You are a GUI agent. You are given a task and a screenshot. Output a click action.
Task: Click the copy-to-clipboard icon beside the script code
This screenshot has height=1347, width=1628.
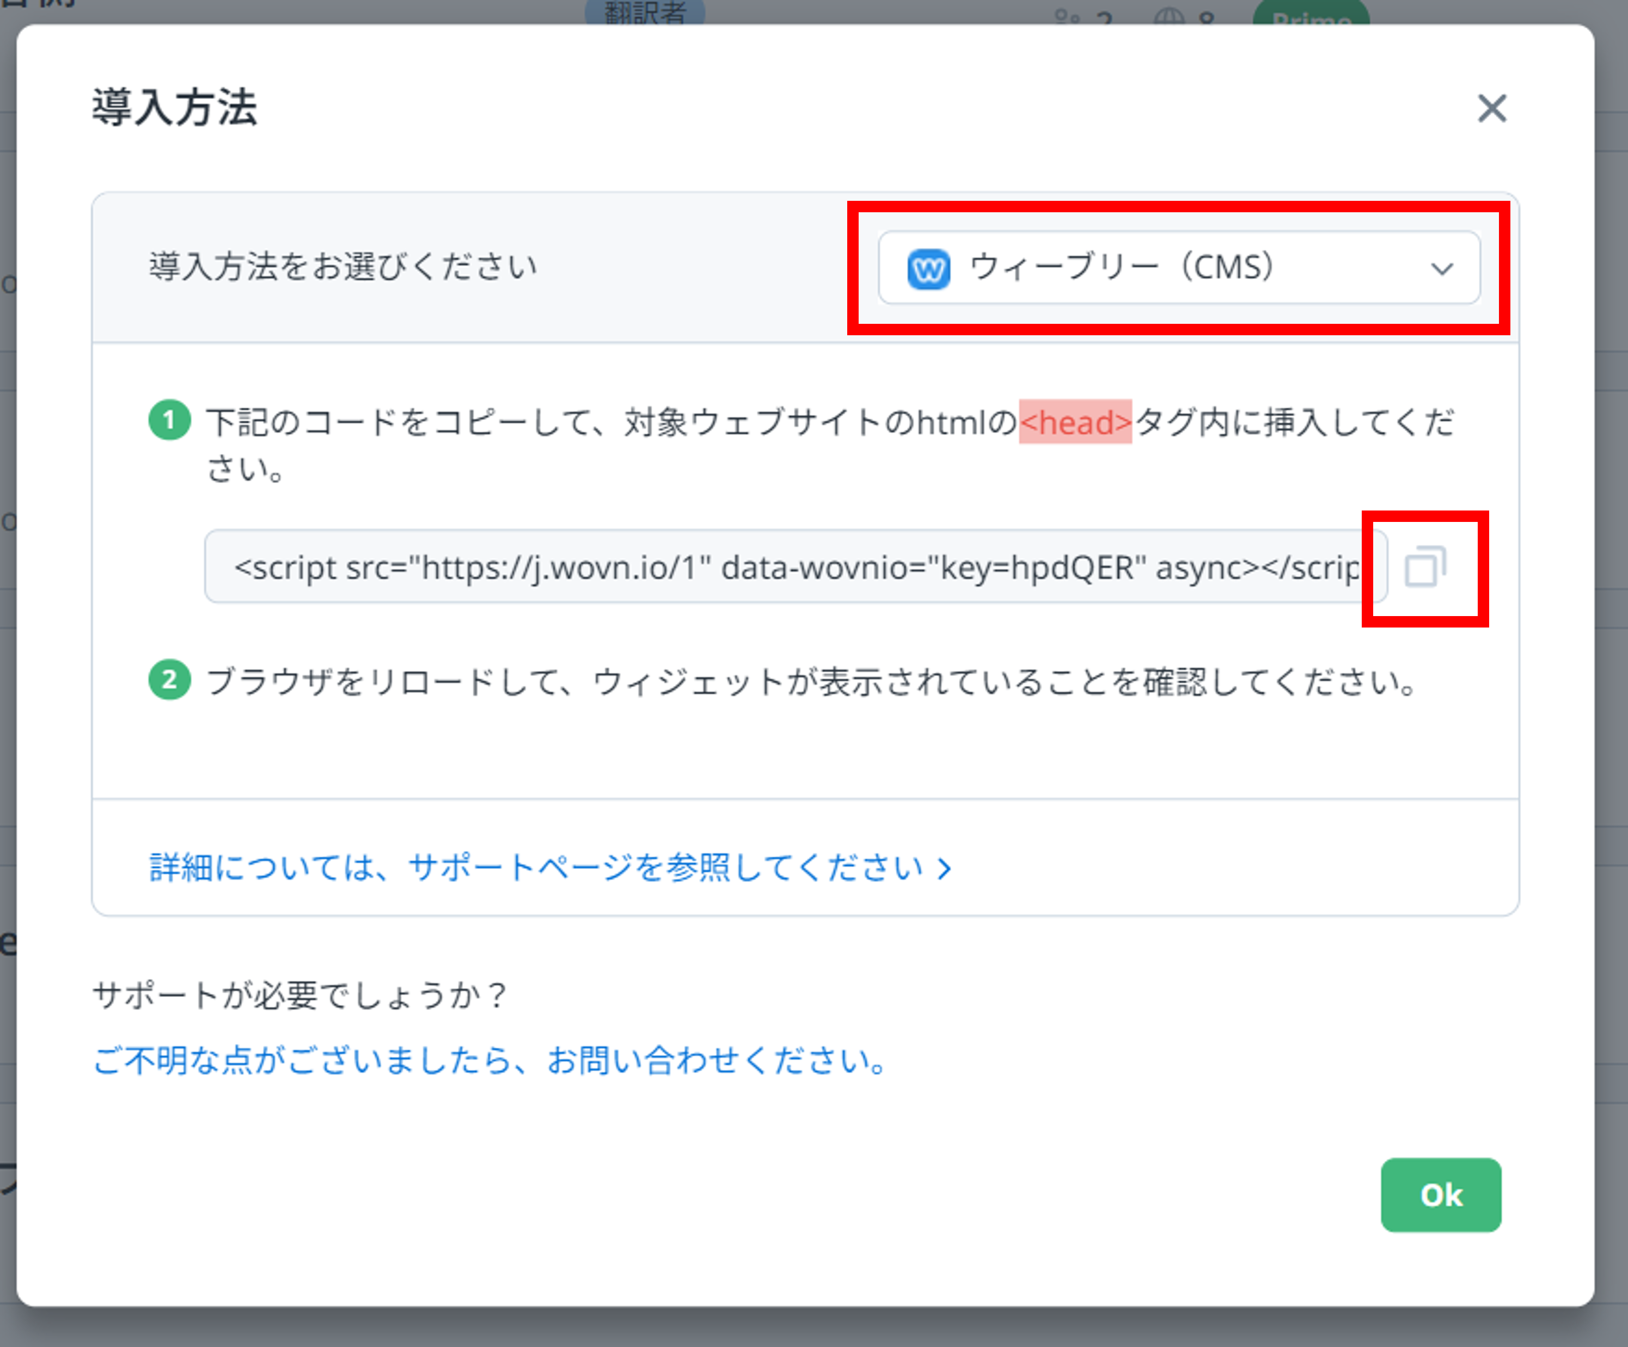tap(1425, 568)
